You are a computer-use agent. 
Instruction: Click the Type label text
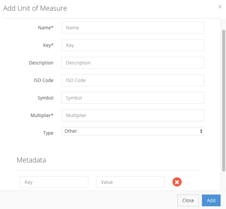[x=48, y=133]
